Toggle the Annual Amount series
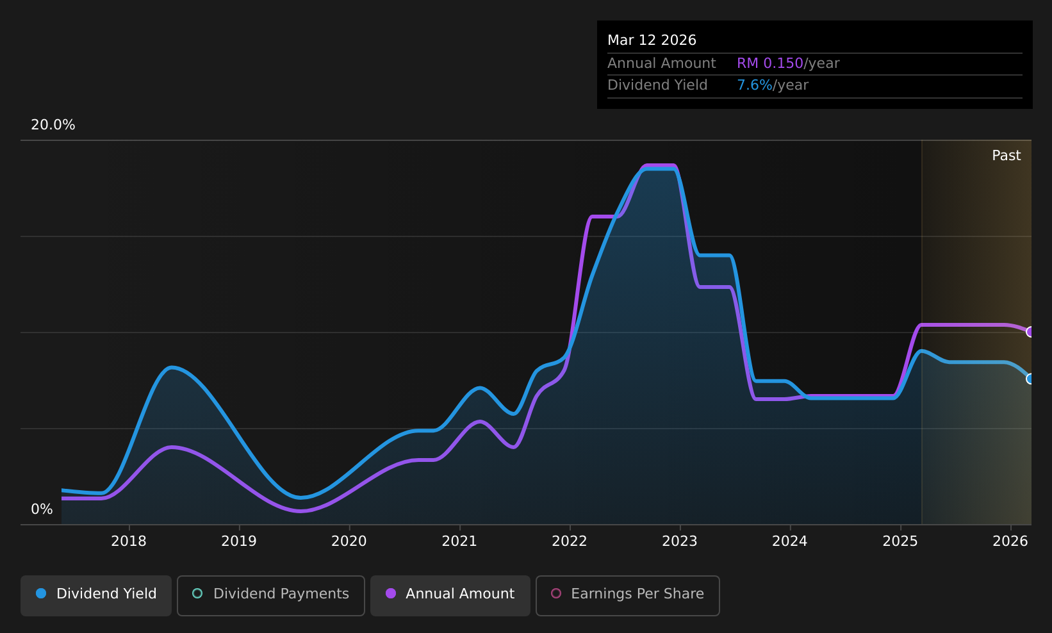 pyautogui.click(x=450, y=596)
